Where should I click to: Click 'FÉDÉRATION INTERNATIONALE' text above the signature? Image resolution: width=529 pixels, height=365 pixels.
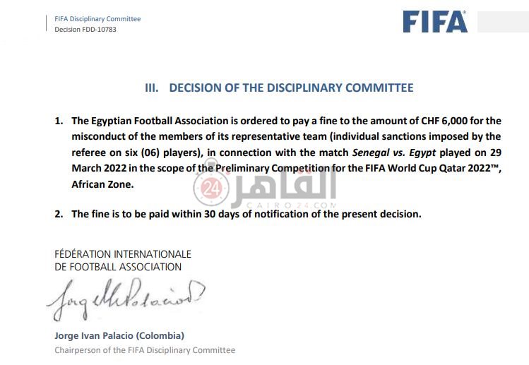[x=123, y=254]
